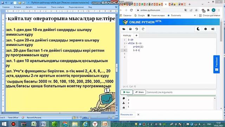Click the Run button

pyautogui.click(x=127, y=92)
